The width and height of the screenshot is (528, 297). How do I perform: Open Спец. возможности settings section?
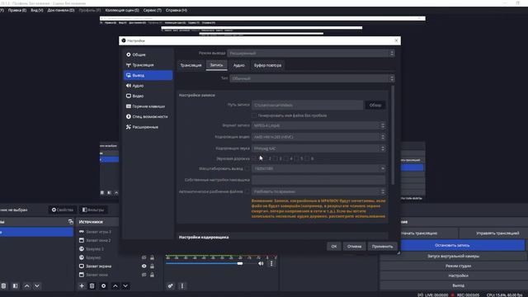point(148,116)
